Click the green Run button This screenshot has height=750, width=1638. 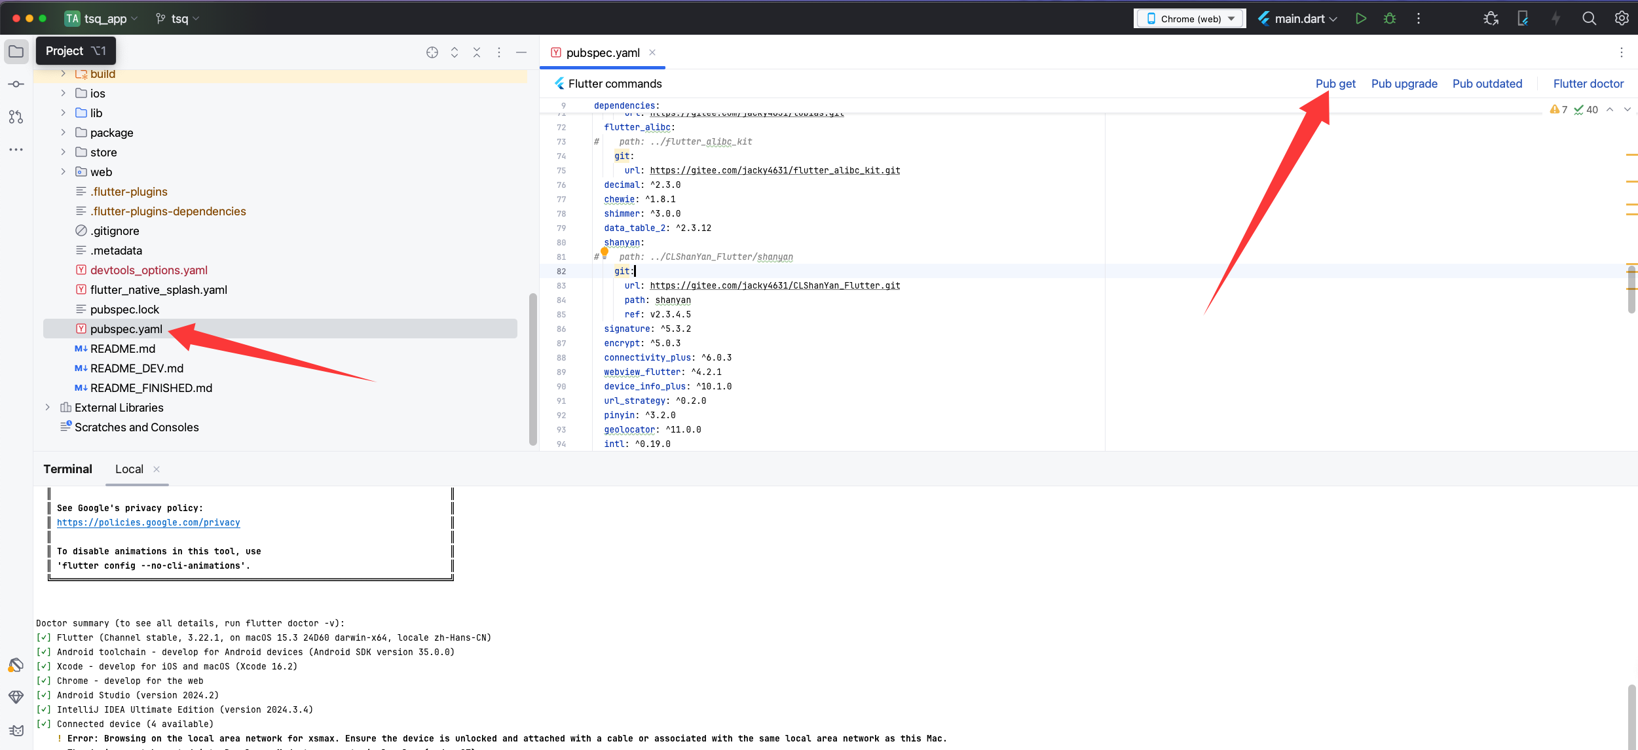point(1360,18)
